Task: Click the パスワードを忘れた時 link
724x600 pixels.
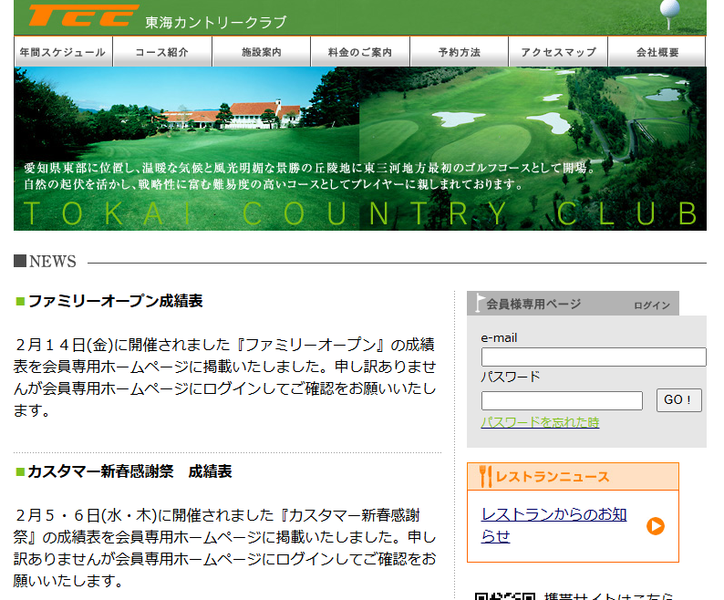Action: (540, 422)
